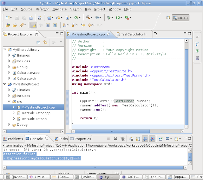Image resolution: width=203 pixels, height=180 pixels.
Task: Click the Binary file 010 toolbar icon
Action: click(x=39, y=18)
